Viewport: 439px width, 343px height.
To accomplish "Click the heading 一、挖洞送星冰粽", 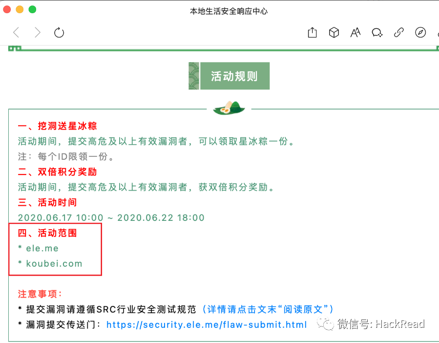I will pyautogui.click(x=58, y=126).
